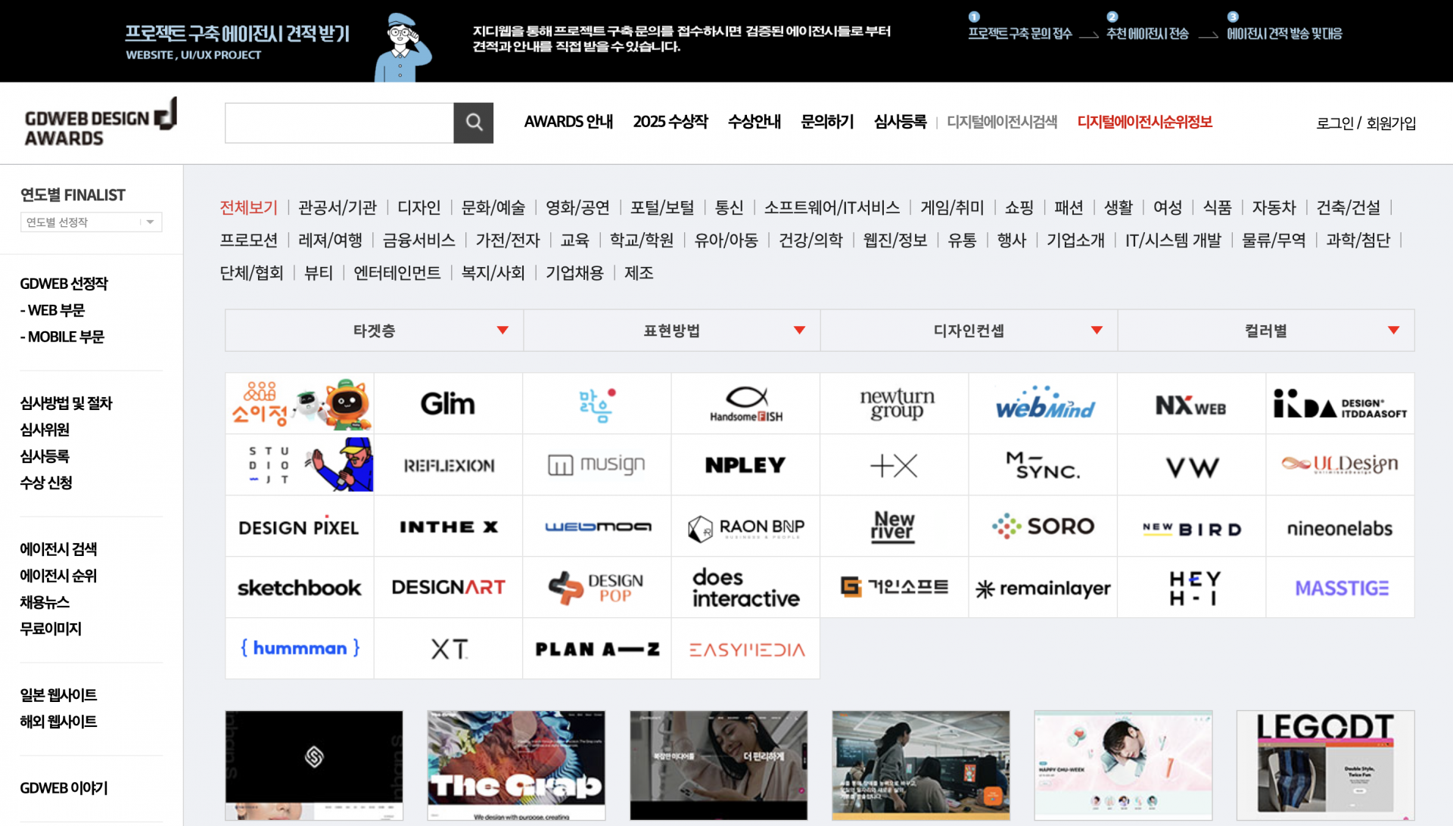
Task: Open MOBILE 부문 in the sidebar
Action: pos(62,337)
